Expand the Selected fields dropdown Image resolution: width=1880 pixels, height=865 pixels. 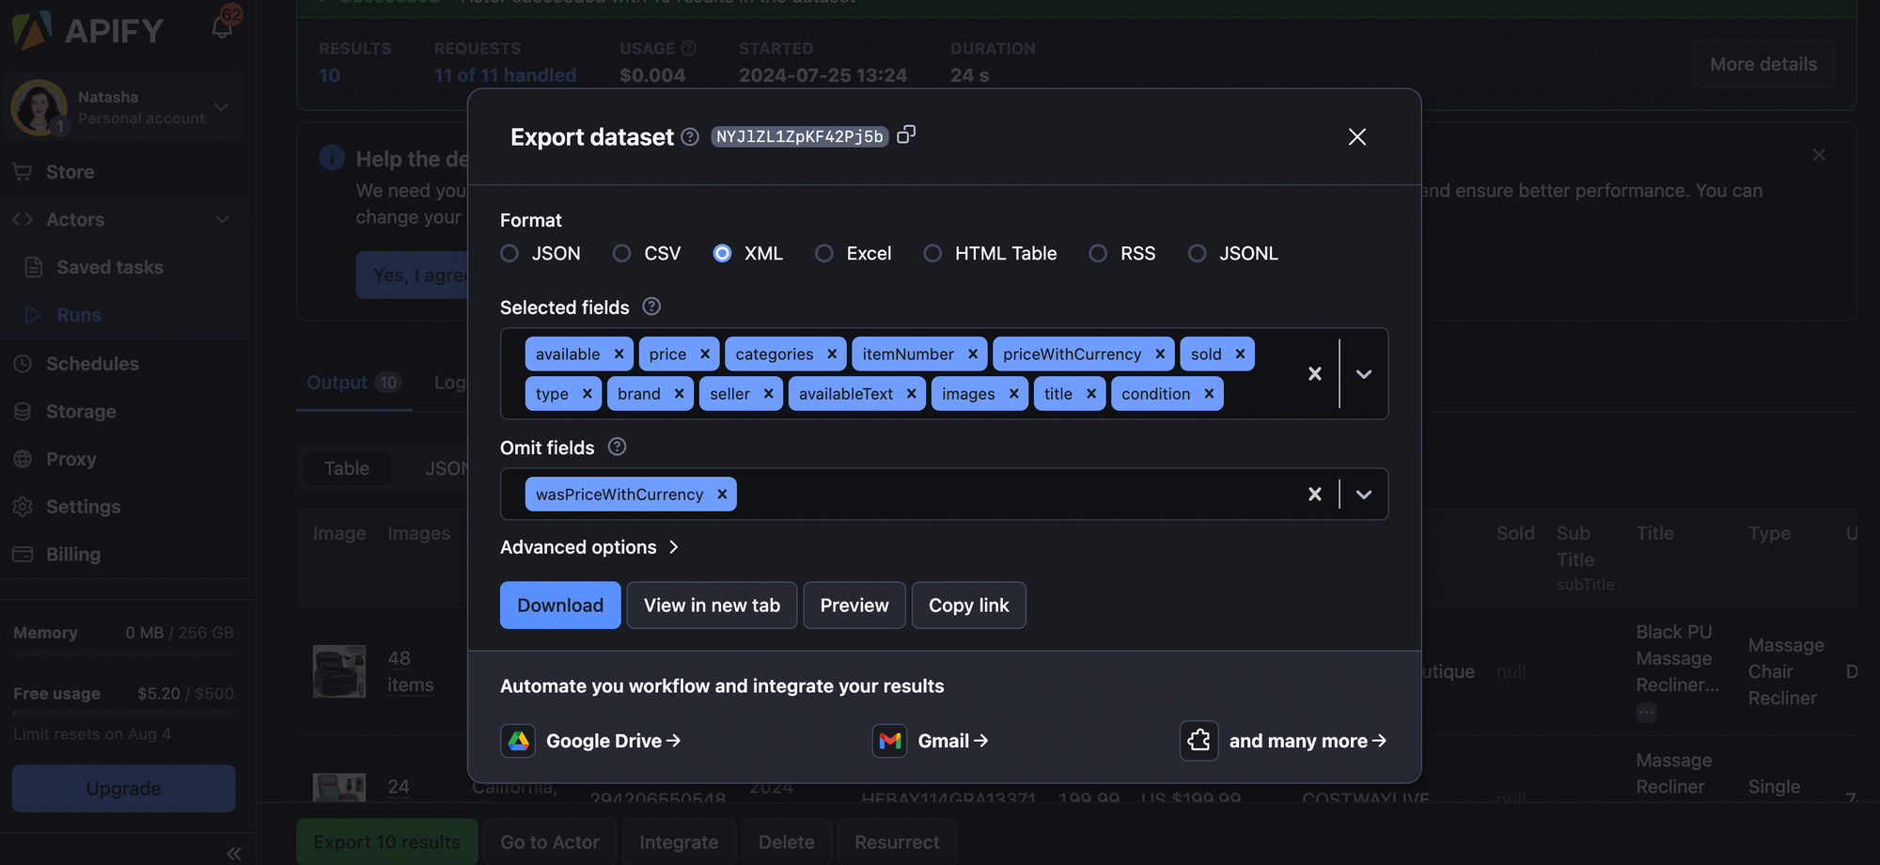click(1363, 373)
